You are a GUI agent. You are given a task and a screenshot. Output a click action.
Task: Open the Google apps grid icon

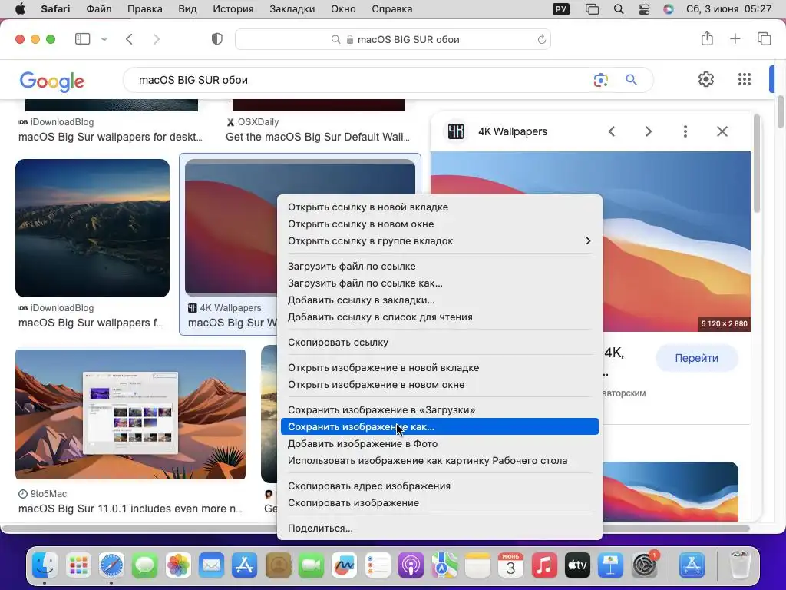pos(745,79)
